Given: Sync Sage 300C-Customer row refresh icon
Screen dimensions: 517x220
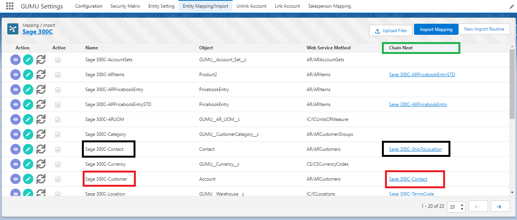Looking at the screenshot, I should [41, 179].
